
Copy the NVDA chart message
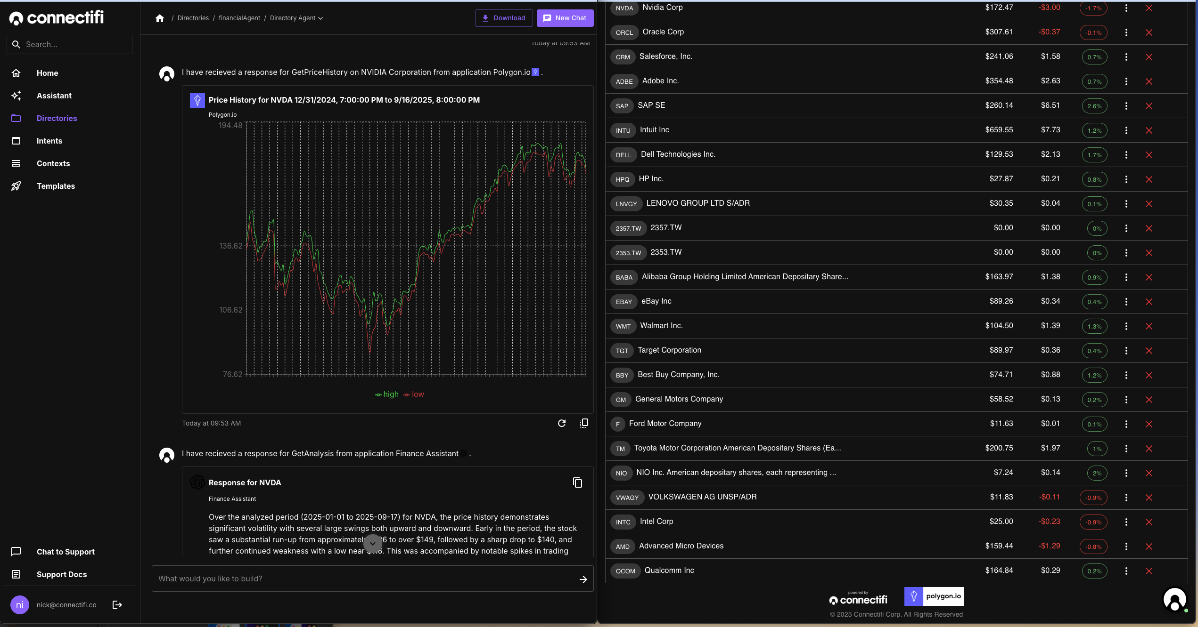point(584,423)
